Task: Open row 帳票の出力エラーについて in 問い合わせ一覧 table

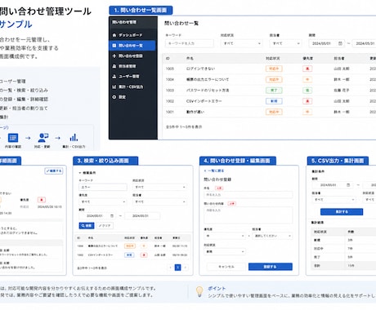Action: 269,79
